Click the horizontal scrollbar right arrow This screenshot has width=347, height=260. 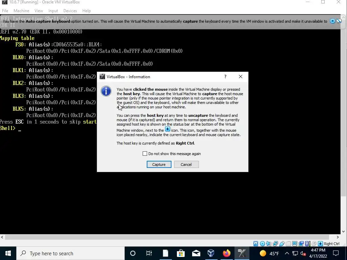click(x=338, y=237)
